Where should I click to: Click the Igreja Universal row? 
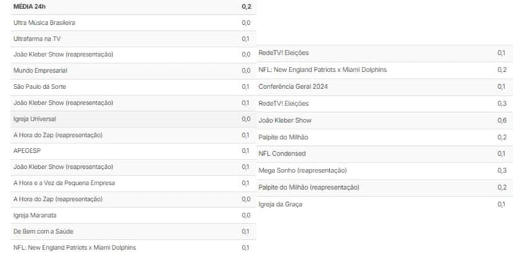pos(133,119)
